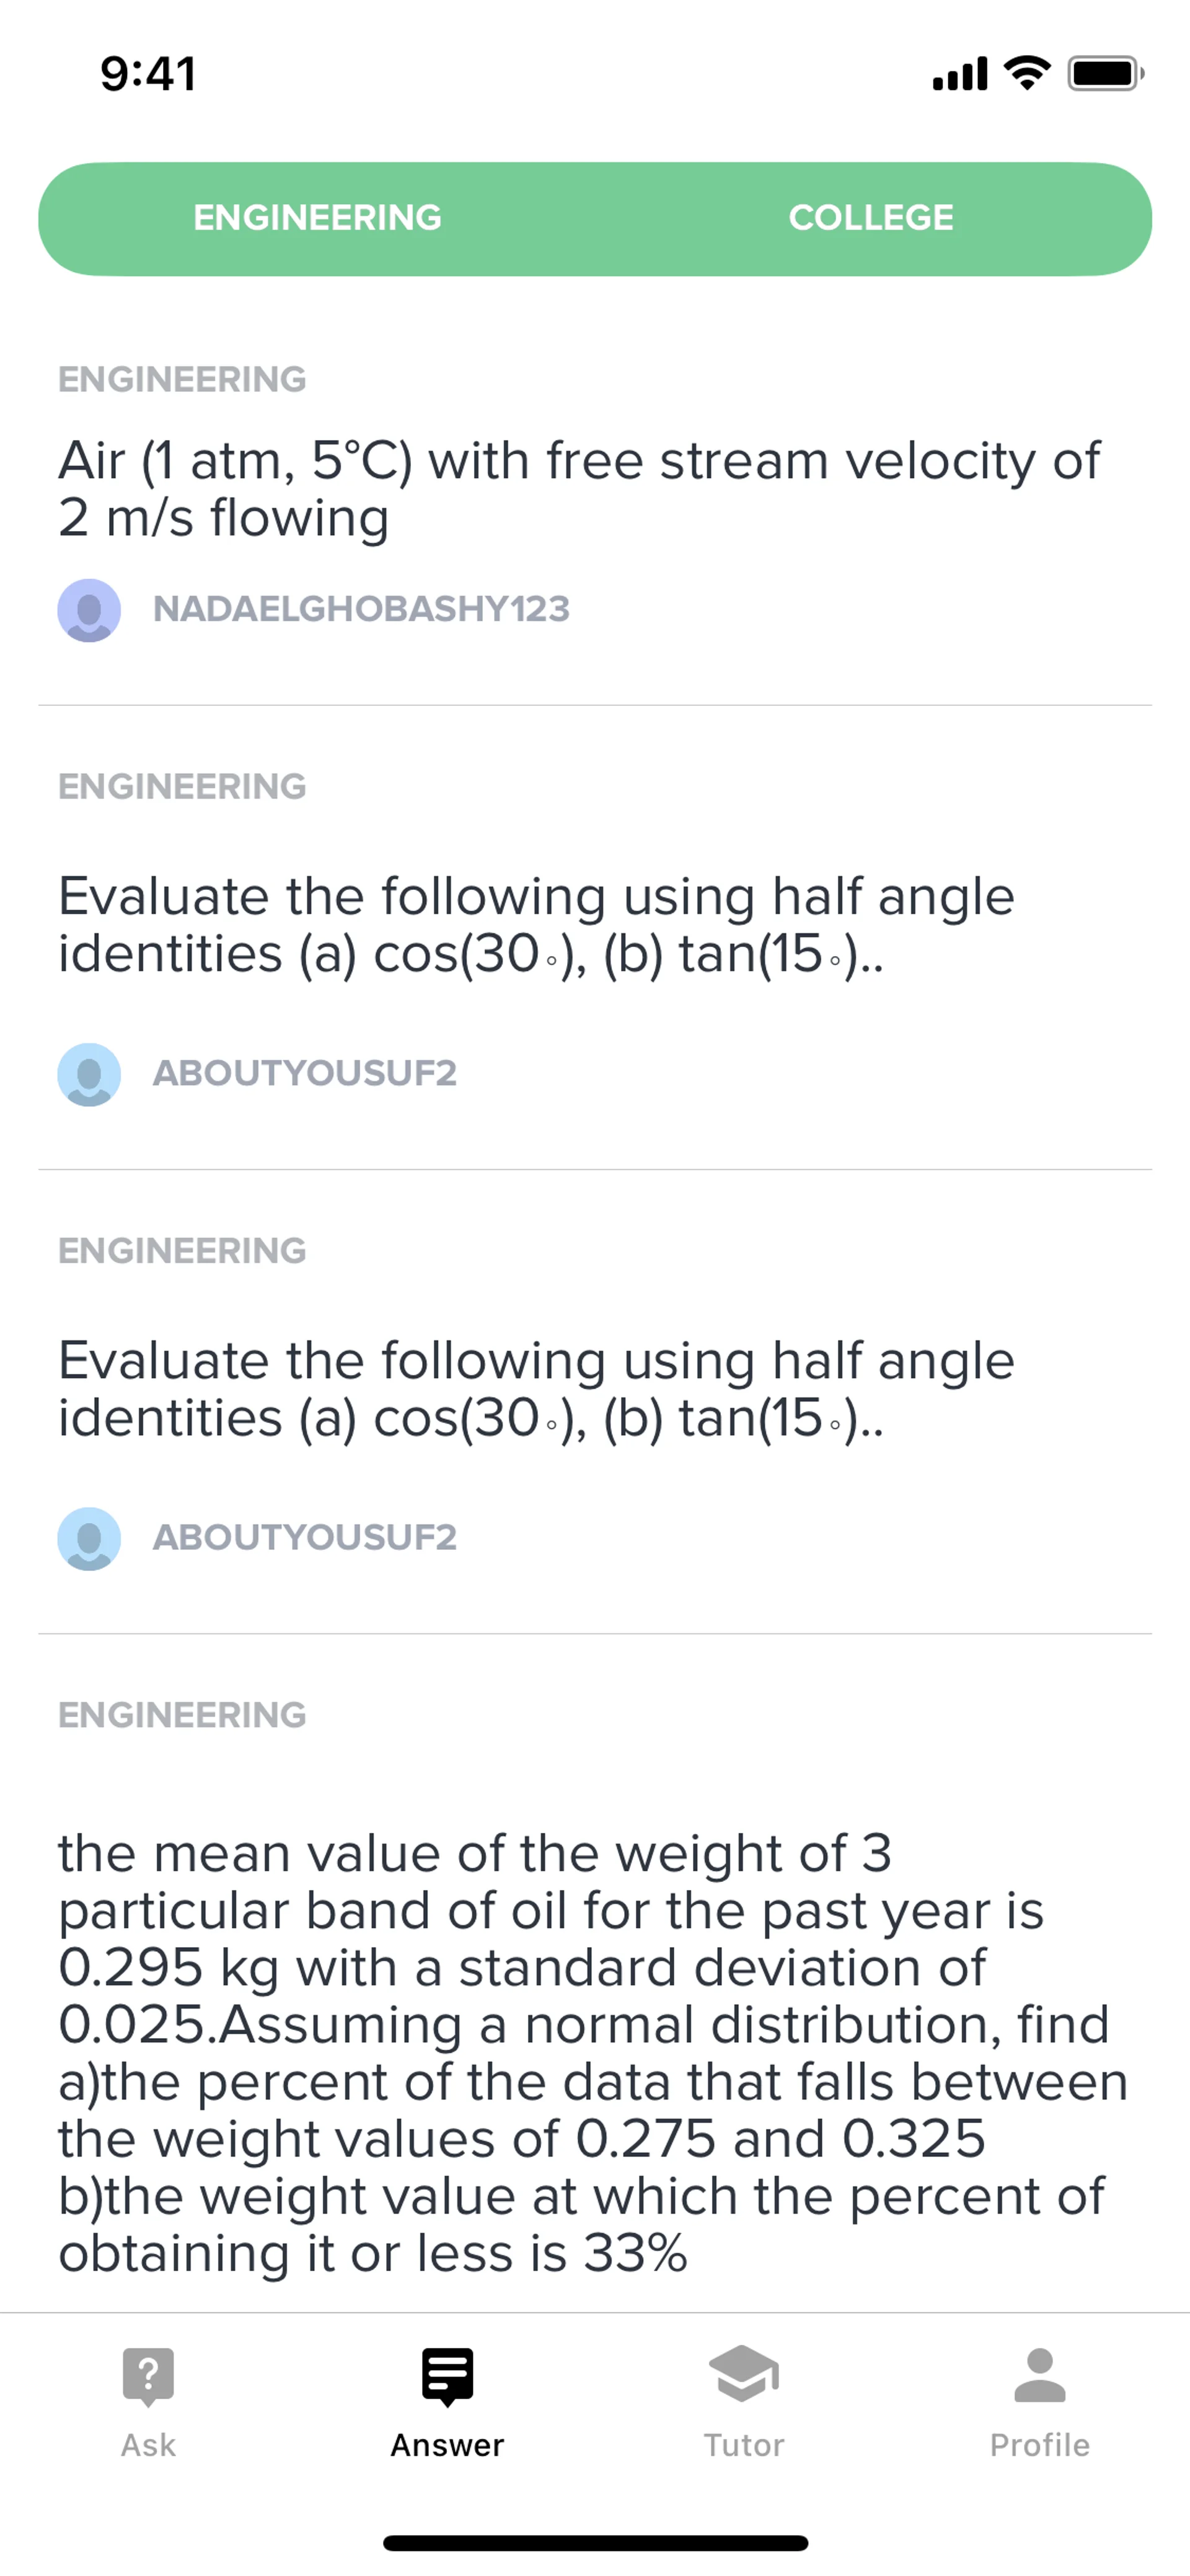Tap the Profile person icon
Image resolution: width=1190 pixels, height=2576 pixels.
[x=1039, y=2374]
